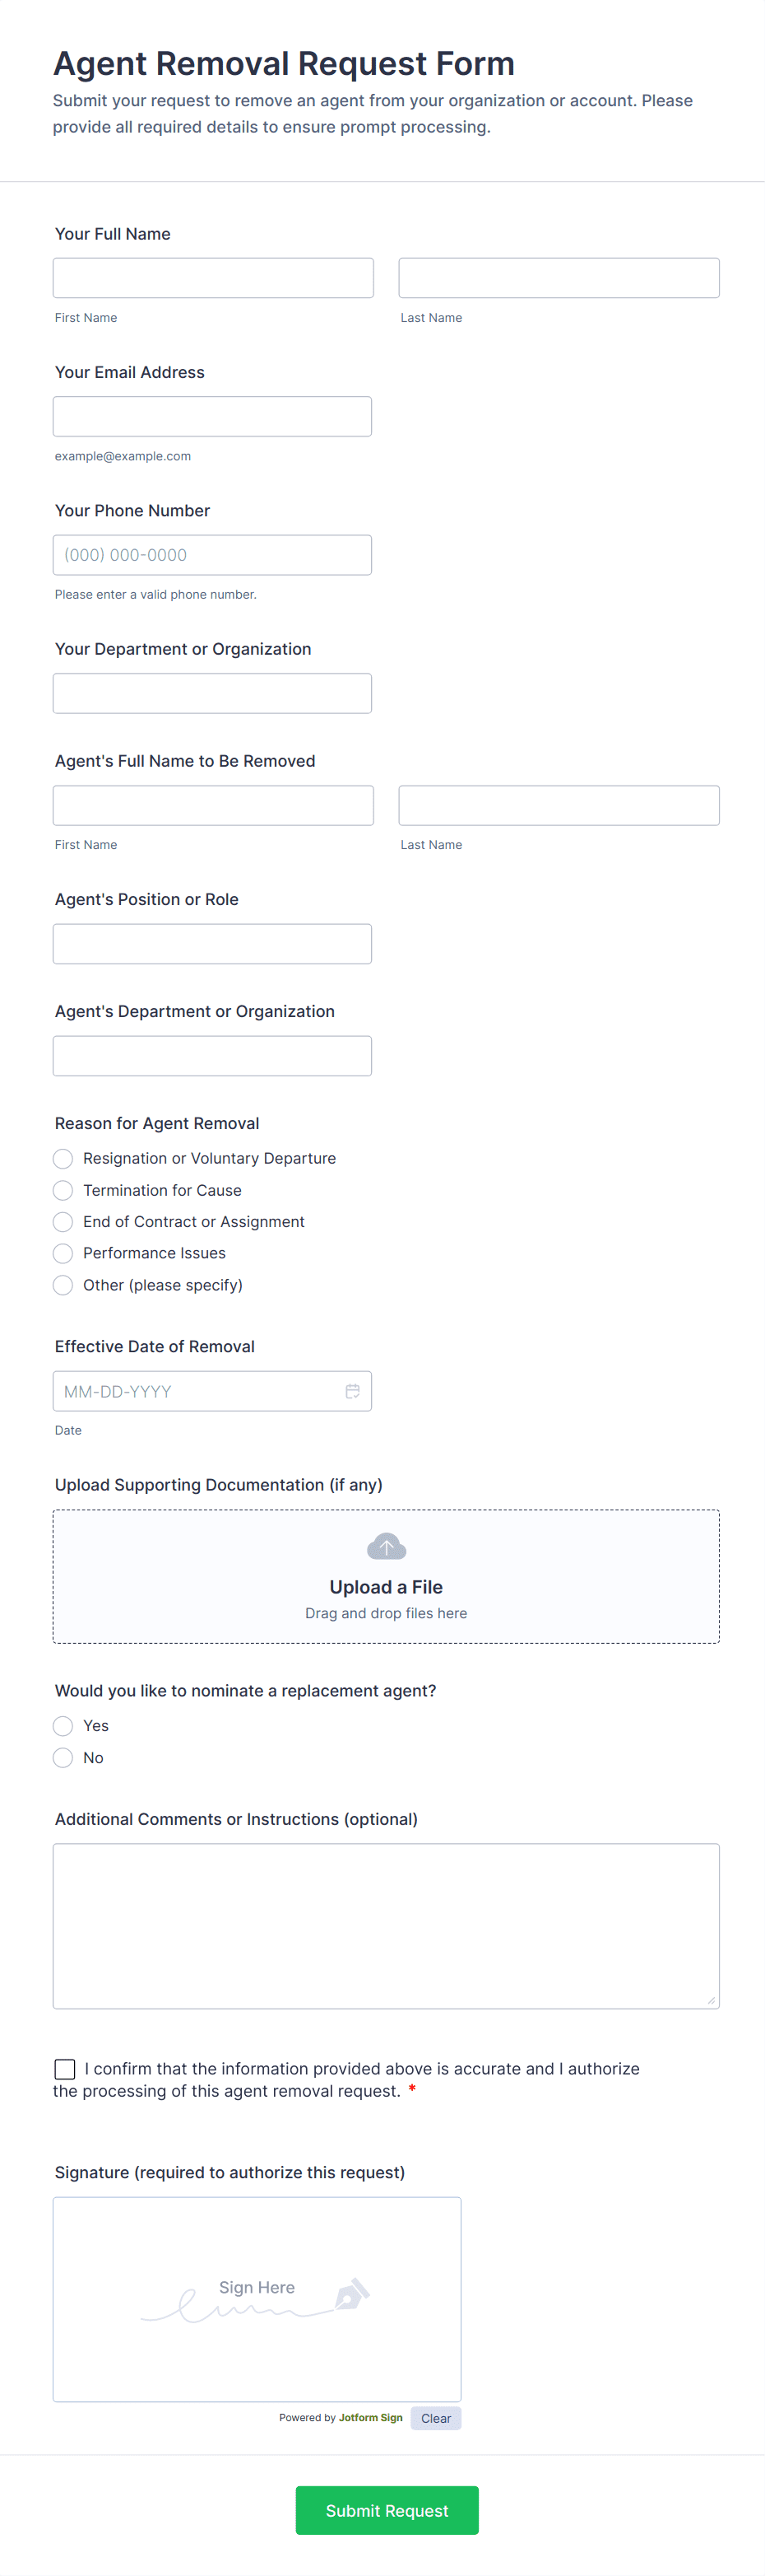The width and height of the screenshot is (765, 2576).
Task: Focus the Effective Date of Removal field
Action: (211, 1391)
